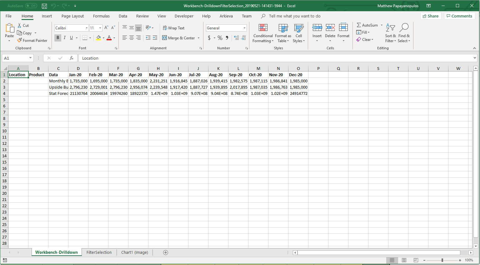Click Increase Decimal icon
The image size is (480, 265).
(x=237, y=38)
